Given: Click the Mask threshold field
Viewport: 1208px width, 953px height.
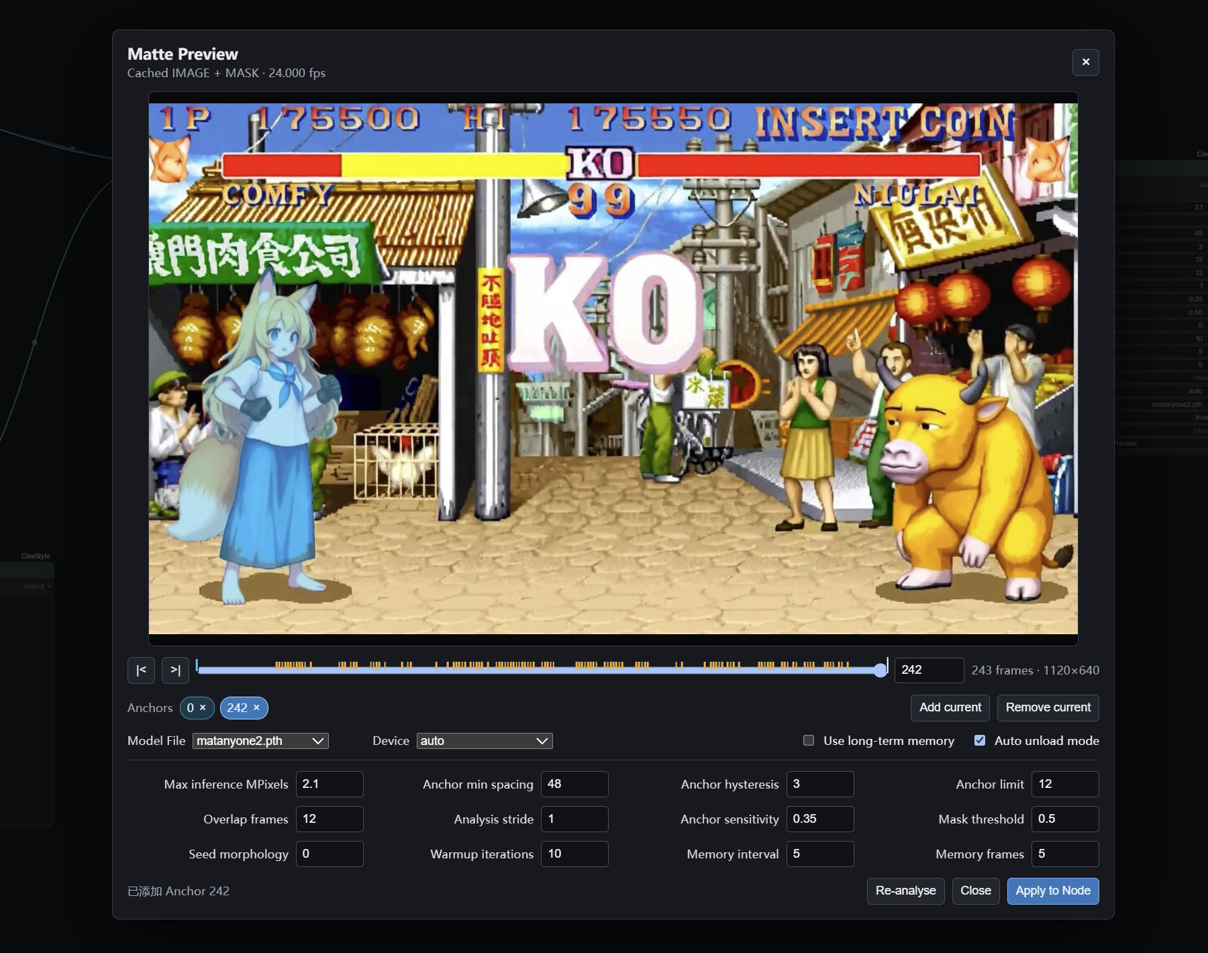Looking at the screenshot, I should [1065, 819].
